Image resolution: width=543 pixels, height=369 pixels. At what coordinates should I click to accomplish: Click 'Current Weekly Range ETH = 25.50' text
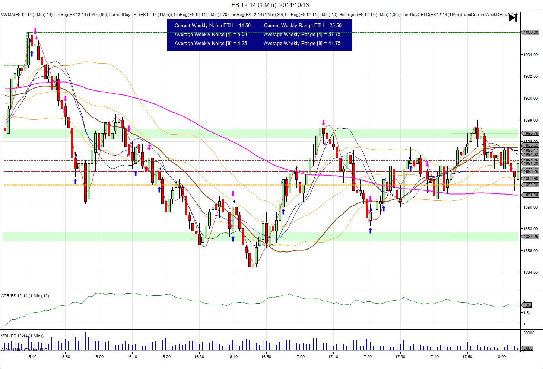point(303,26)
